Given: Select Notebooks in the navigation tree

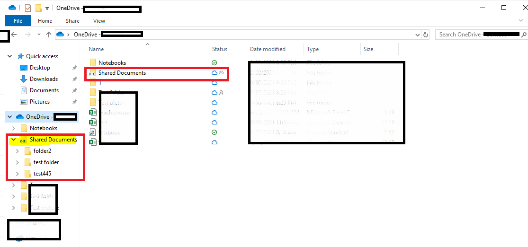Looking at the screenshot, I should point(44,128).
